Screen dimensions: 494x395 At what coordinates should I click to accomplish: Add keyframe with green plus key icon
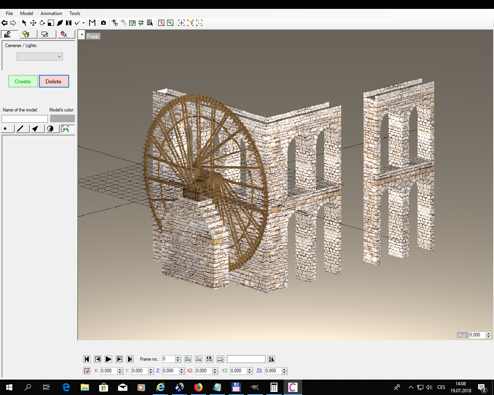(x=188, y=359)
